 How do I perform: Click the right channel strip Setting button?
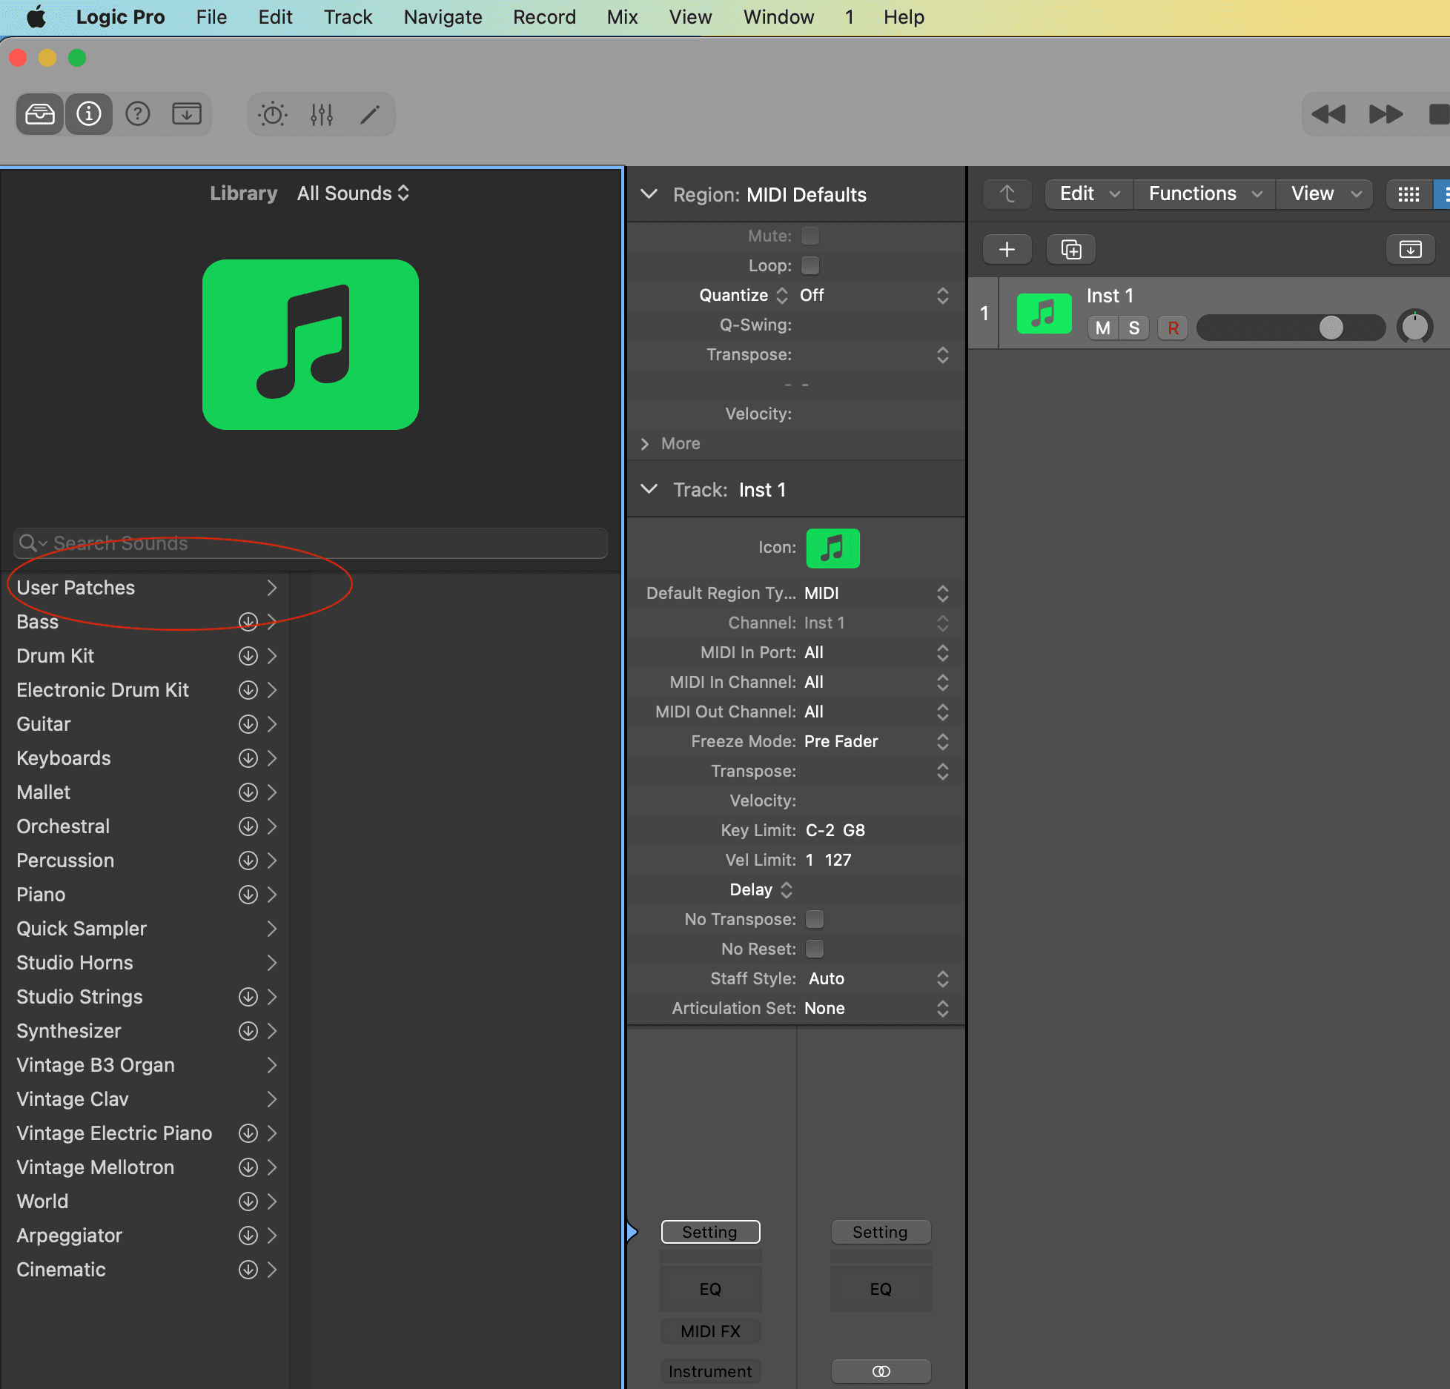881,1232
